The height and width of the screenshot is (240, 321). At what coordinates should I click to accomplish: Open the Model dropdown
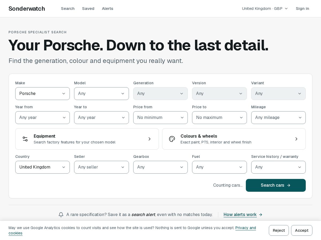101,94
